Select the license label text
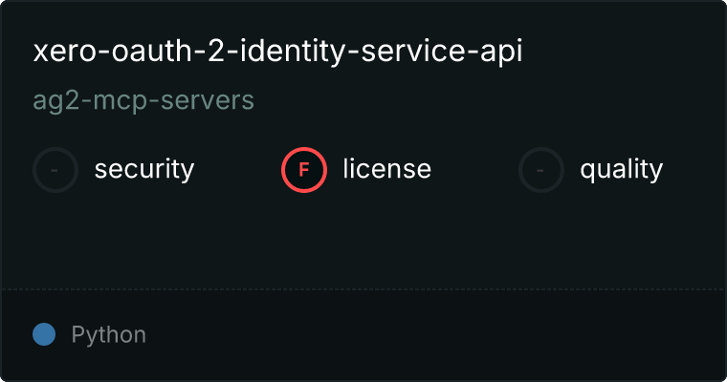This screenshot has height=382, width=727. (x=386, y=170)
